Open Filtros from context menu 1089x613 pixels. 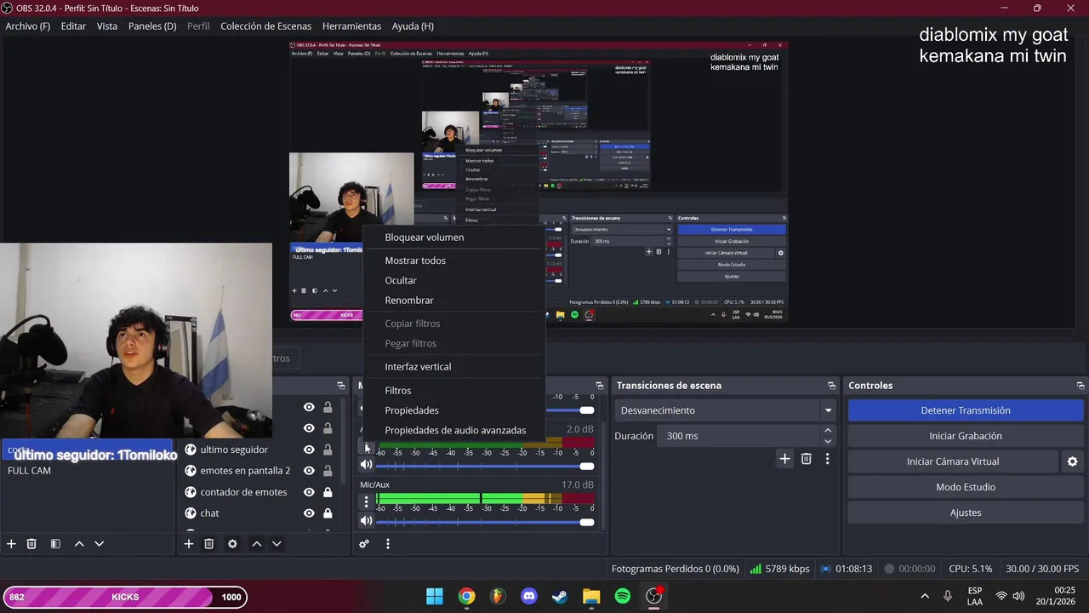(x=453, y=391)
